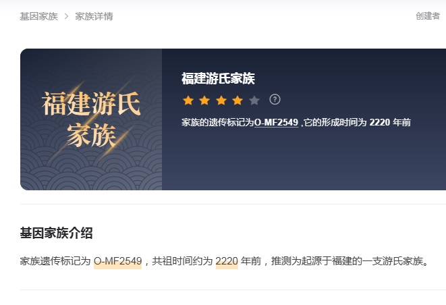Click the underlined O-MF2549 marker in banner
This screenshot has width=446, height=305.
(276, 122)
